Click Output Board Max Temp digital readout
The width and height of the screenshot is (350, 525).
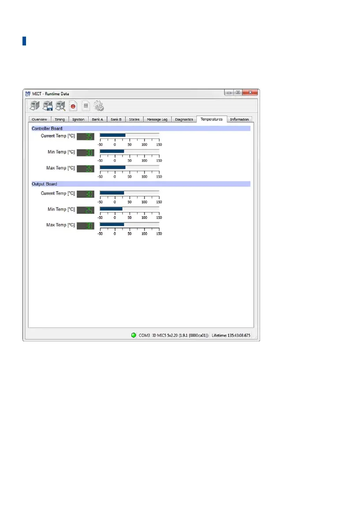tap(86, 226)
